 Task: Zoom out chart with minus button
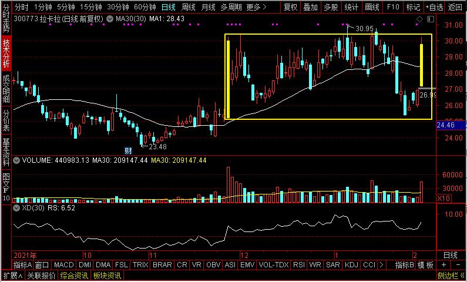(458, 265)
